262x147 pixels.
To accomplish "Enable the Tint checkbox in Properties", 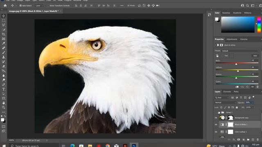I will [223, 56].
